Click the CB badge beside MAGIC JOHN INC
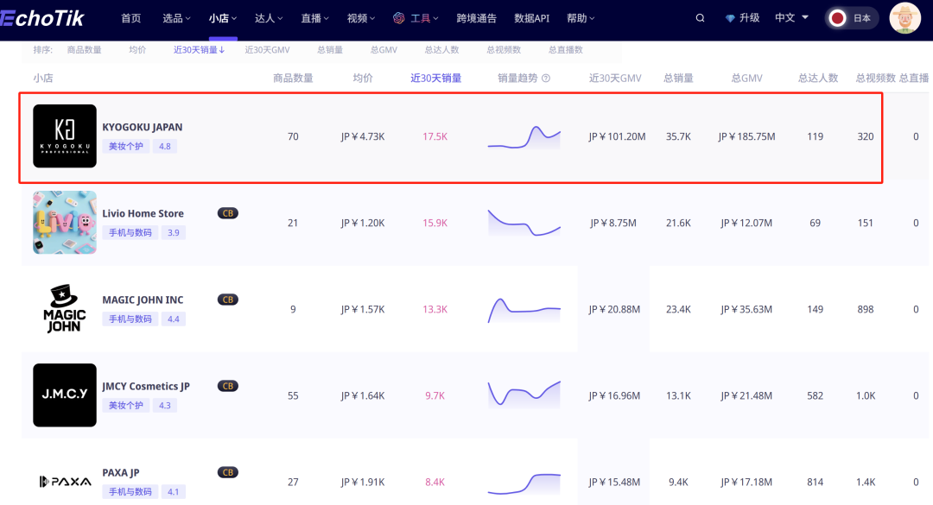Image resolution: width=933 pixels, height=505 pixels. coord(228,300)
